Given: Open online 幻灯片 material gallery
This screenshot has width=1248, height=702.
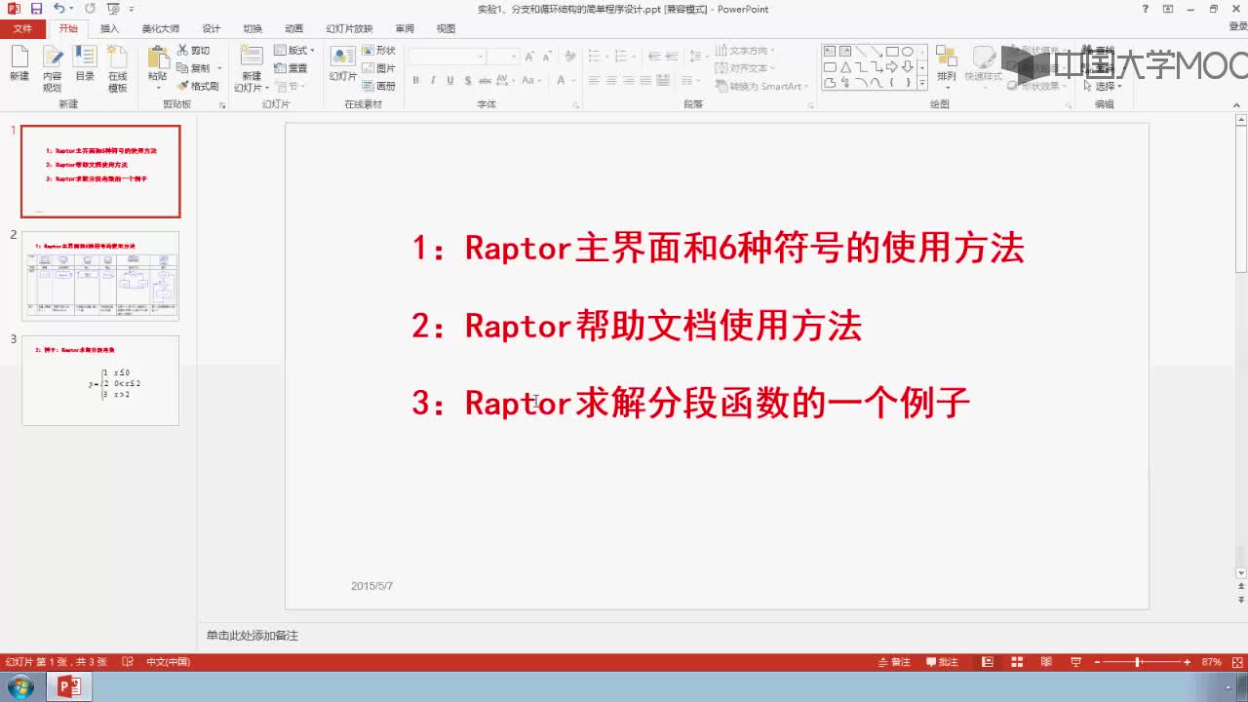Looking at the screenshot, I should (343, 64).
